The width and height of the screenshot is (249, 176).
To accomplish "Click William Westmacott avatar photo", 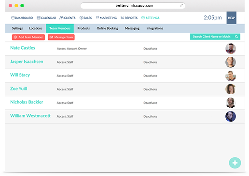I will point(231,116).
